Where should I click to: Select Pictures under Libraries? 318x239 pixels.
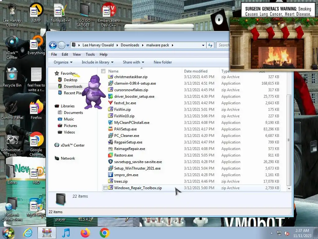[x=70, y=126]
